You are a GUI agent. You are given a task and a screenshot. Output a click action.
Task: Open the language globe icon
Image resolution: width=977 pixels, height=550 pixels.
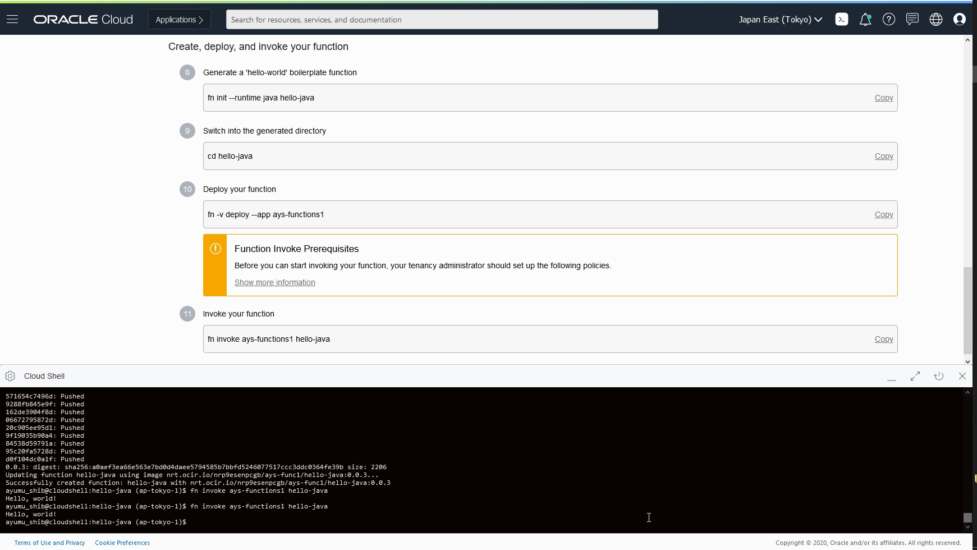tap(936, 19)
